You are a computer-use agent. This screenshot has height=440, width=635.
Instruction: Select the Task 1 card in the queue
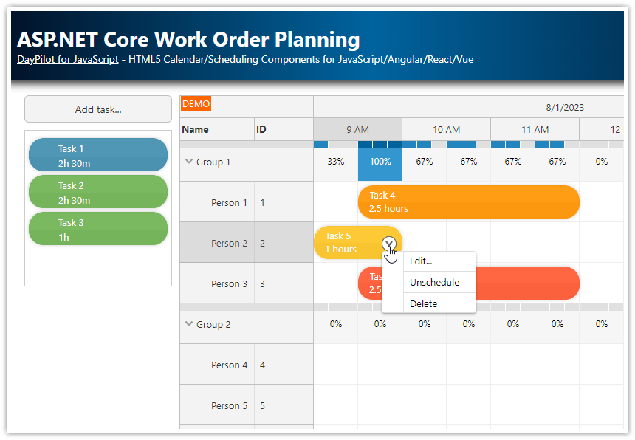(x=97, y=155)
